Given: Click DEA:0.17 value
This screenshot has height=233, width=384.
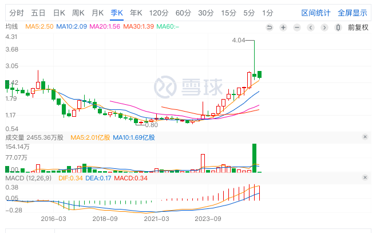Looking at the screenshot, I should point(98,178).
